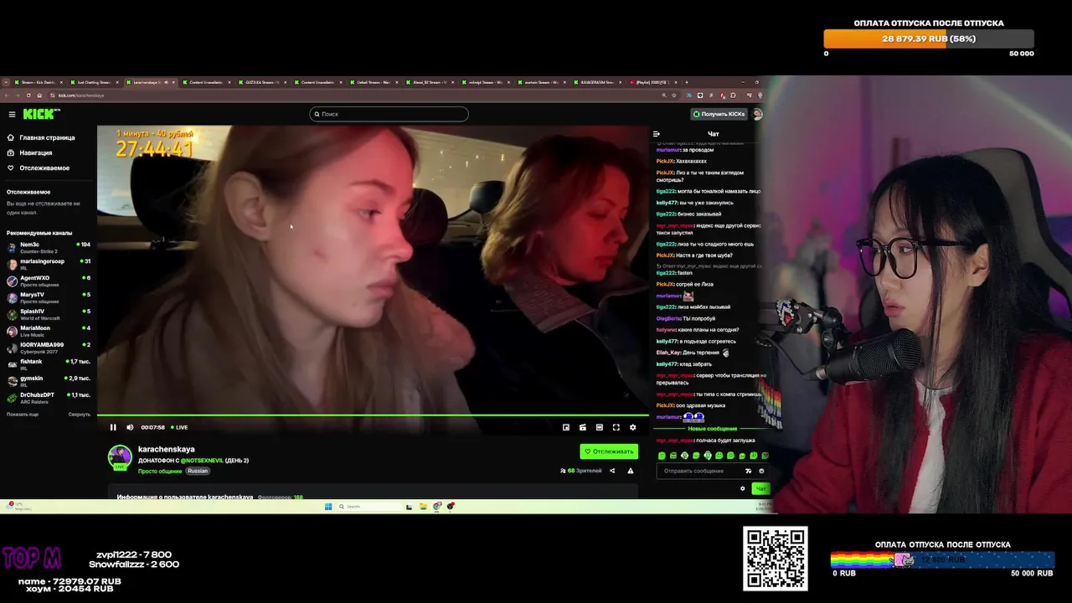Reload the page in the browser
This screenshot has height=603, width=1072.
point(28,95)
